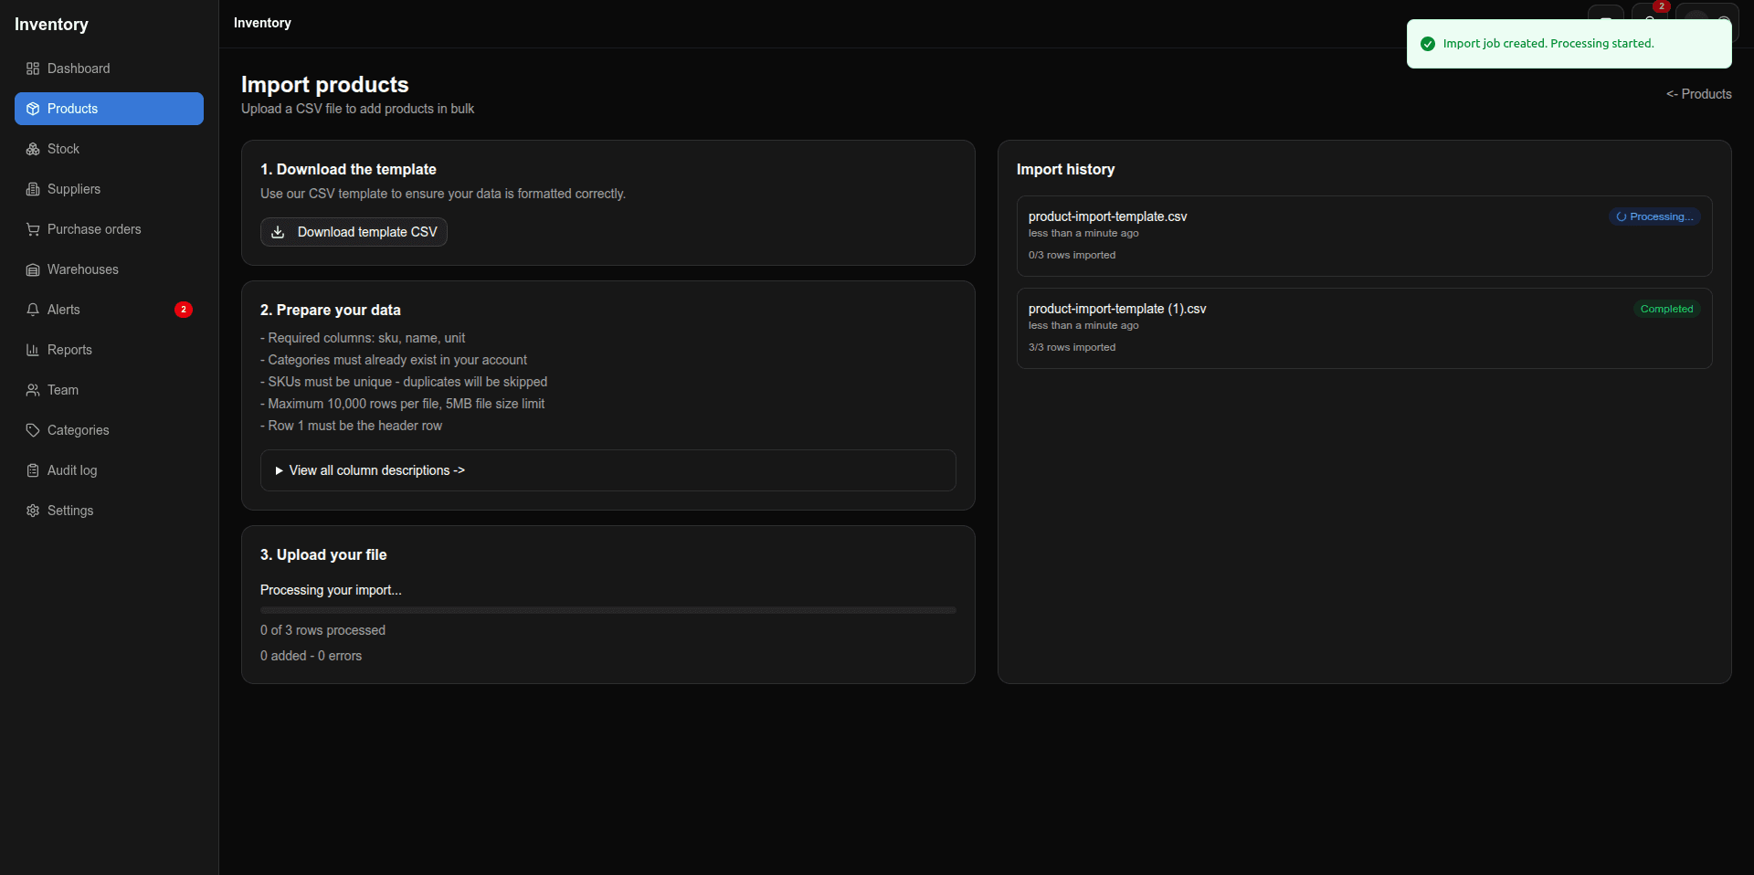Click 'Upload a CSV file to add products' subtitle
This screenshot has width=1754, height=875.
tap(357, 109)
